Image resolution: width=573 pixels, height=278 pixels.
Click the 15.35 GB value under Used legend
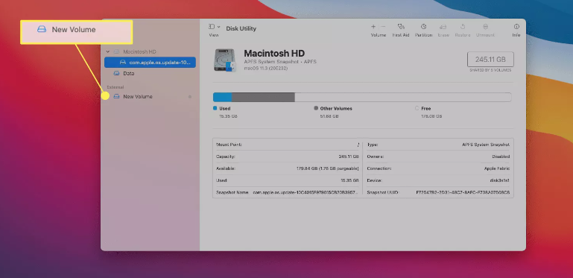229,116
